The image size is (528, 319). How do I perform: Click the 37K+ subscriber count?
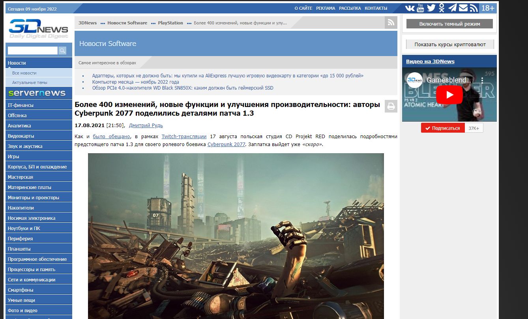474,128
